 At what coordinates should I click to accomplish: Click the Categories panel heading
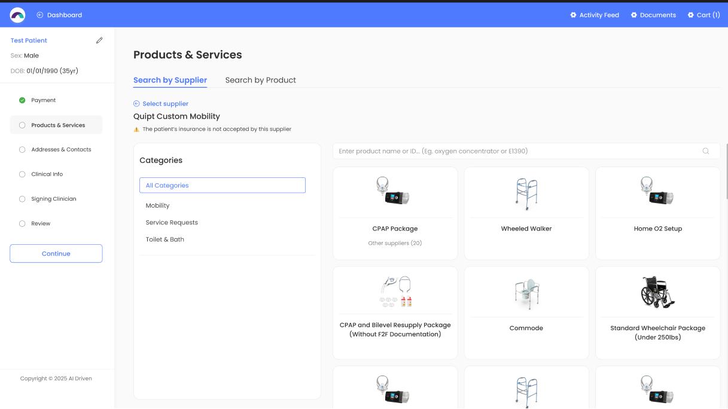pyautogui.click(x=161, y=160)
